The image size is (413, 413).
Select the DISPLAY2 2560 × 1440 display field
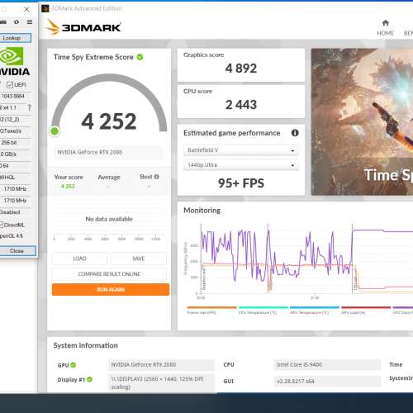(x=161, y=383)
